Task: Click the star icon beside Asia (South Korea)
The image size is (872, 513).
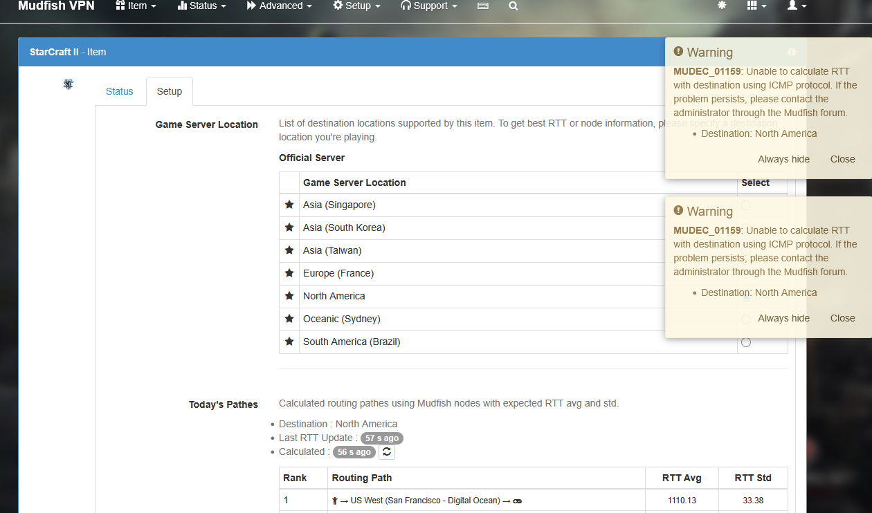Action: tap(289, 227)
